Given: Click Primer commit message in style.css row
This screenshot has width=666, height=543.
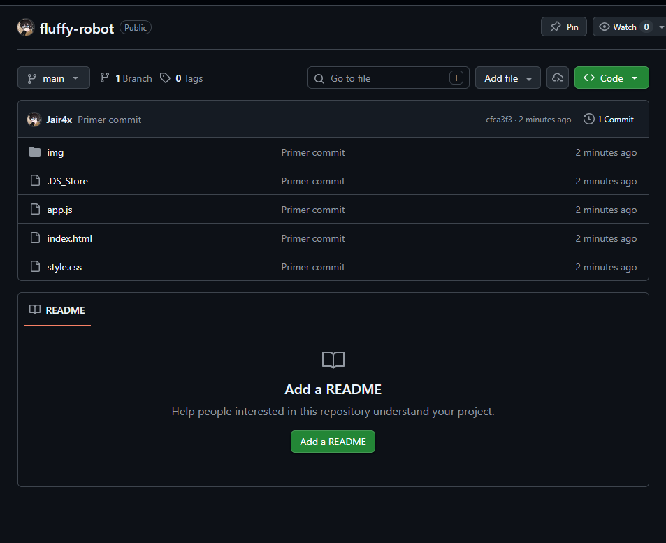Looking at the screenshot, I should (x=313, y=267).
